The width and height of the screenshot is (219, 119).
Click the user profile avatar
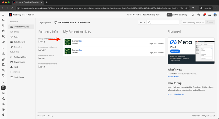tap(215, 15)
